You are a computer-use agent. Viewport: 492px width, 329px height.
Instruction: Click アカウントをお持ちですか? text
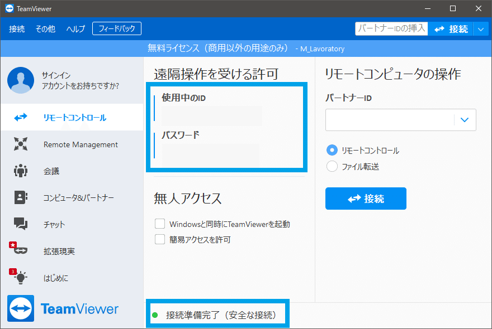point(81,86)
